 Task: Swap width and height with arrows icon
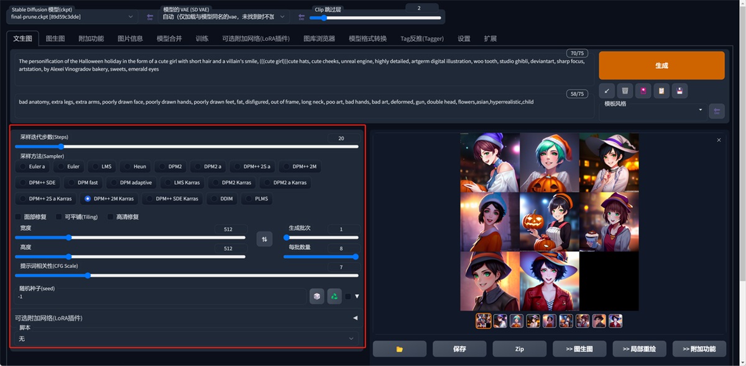point(264,239)
